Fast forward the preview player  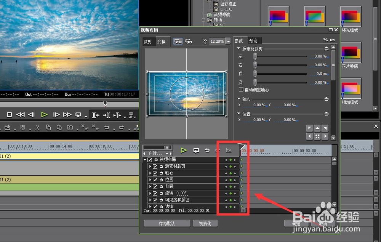point(67,115)
